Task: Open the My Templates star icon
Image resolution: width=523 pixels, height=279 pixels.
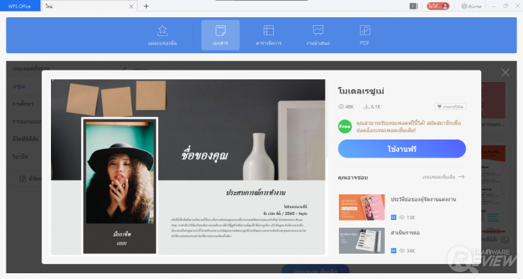Action: pyautogui.click(x=162, y=31)
